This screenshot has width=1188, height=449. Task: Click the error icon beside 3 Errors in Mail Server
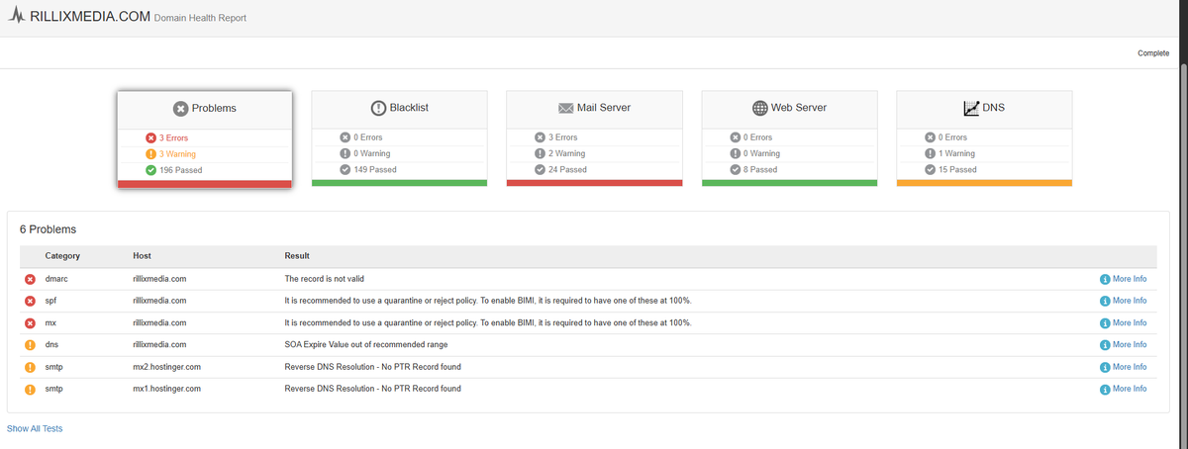540,137
